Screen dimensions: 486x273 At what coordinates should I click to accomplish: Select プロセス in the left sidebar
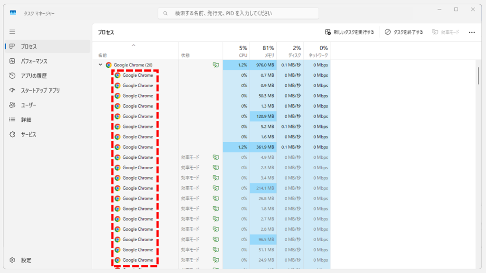point(30,46)
